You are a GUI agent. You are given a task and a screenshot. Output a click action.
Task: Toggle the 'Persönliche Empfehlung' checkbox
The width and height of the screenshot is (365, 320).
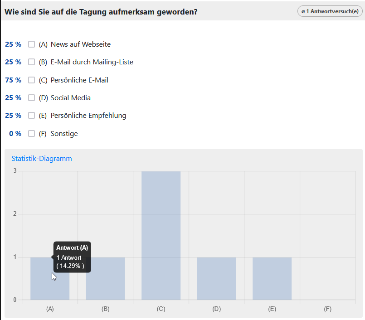pos(31,116)
